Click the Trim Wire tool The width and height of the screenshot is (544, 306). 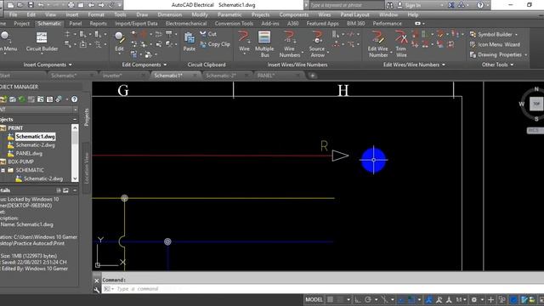401,43
